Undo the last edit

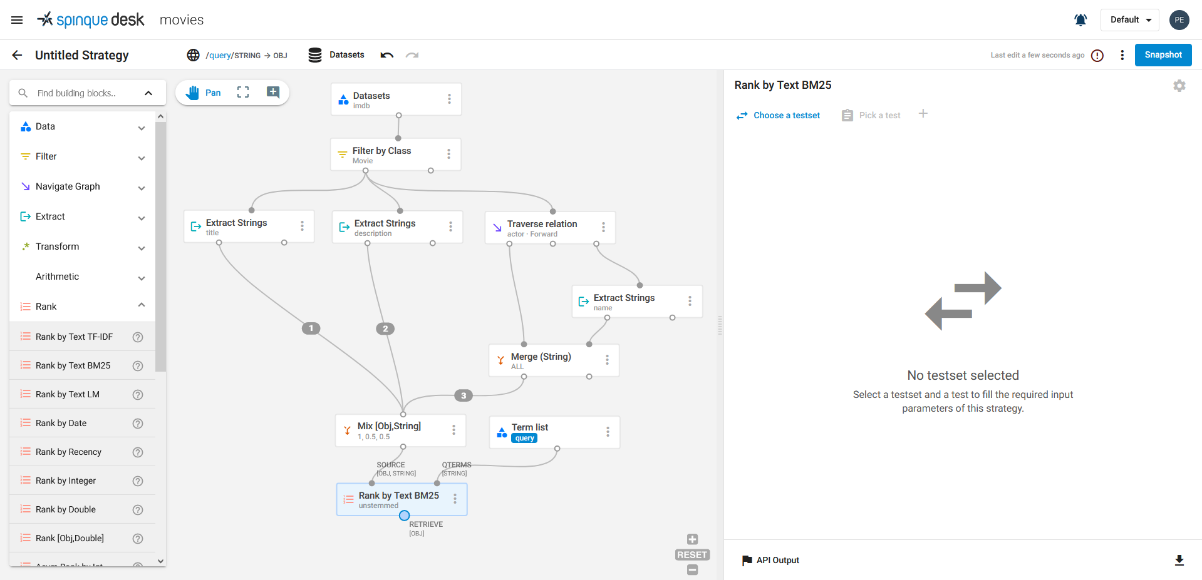(387, 55)
